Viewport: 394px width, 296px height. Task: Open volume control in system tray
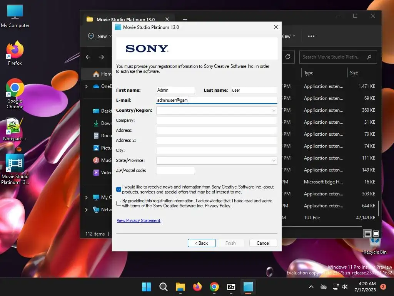click(x=345, y=287)
